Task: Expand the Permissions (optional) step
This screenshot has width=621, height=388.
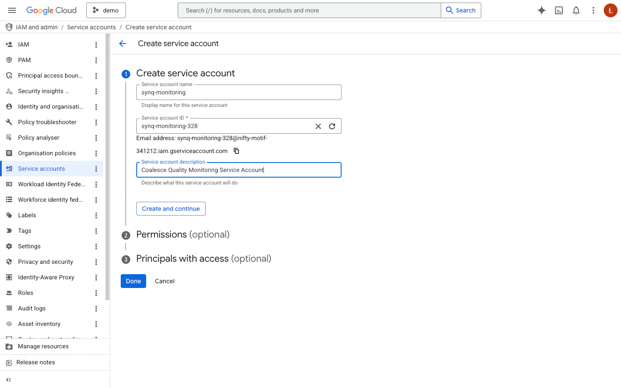Action: click(183, 235)
